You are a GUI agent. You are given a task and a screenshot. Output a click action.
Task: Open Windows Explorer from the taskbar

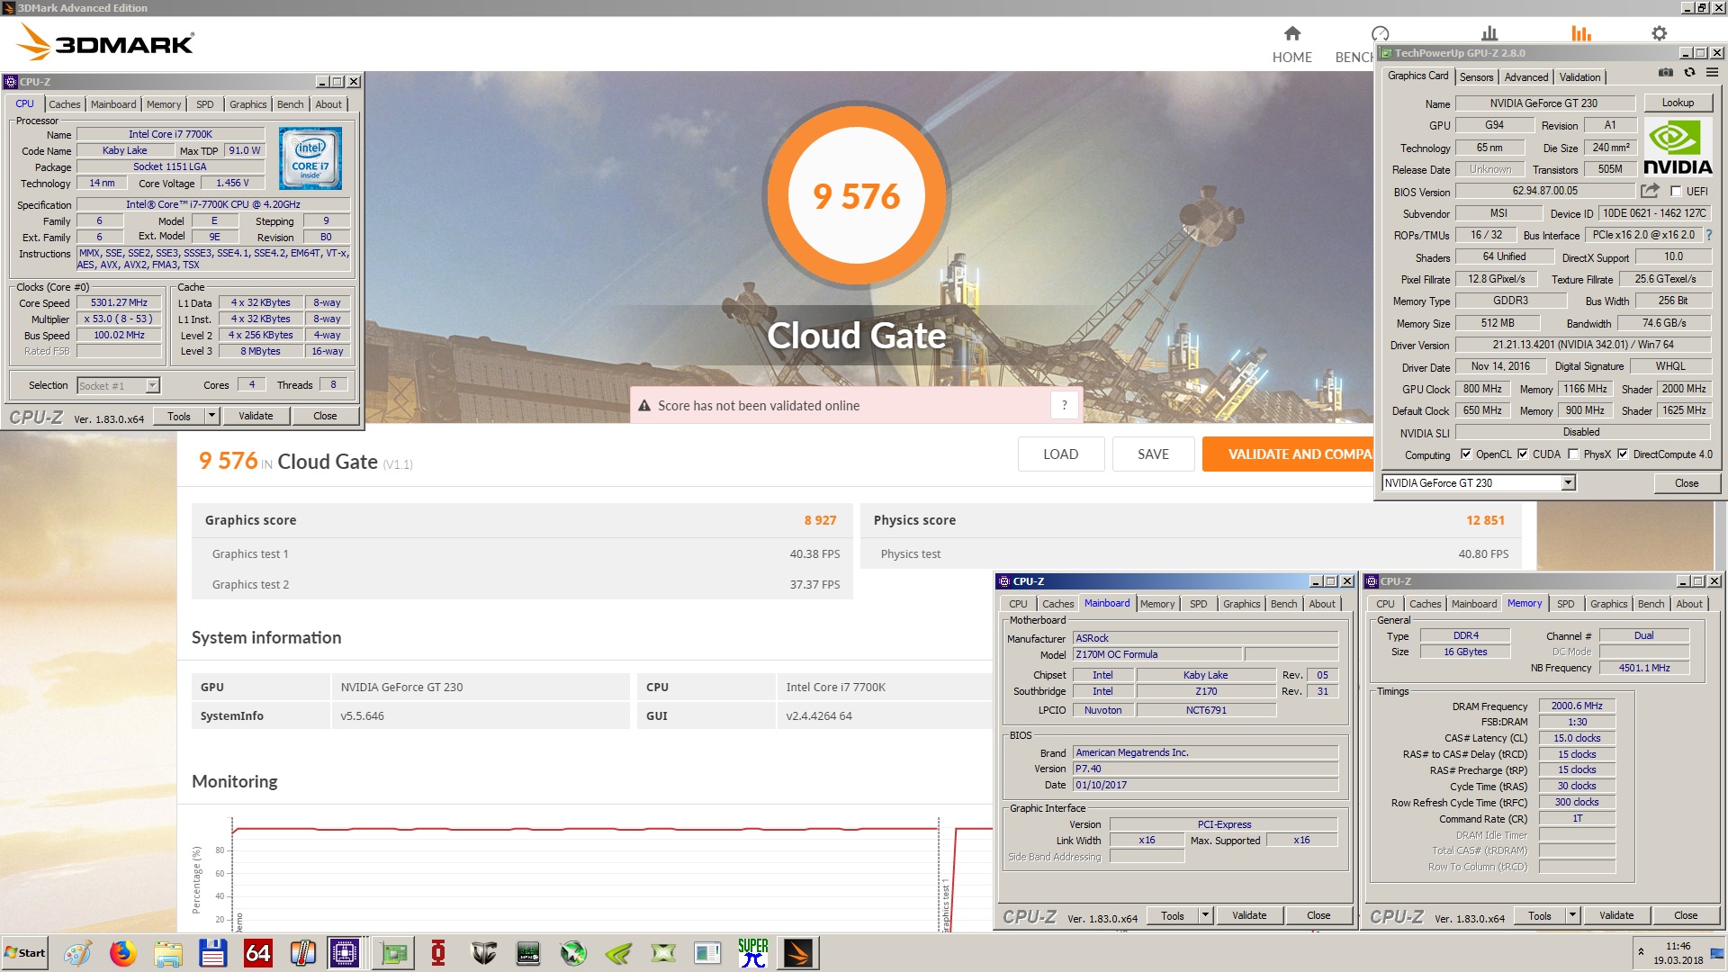pos(167,953)
